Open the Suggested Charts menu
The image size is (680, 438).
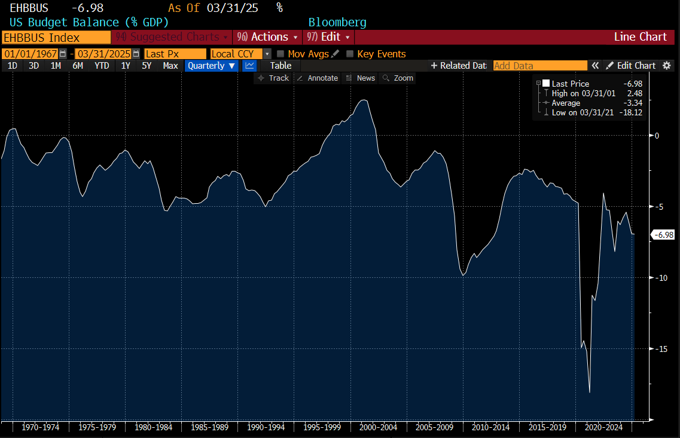(171, 37)
